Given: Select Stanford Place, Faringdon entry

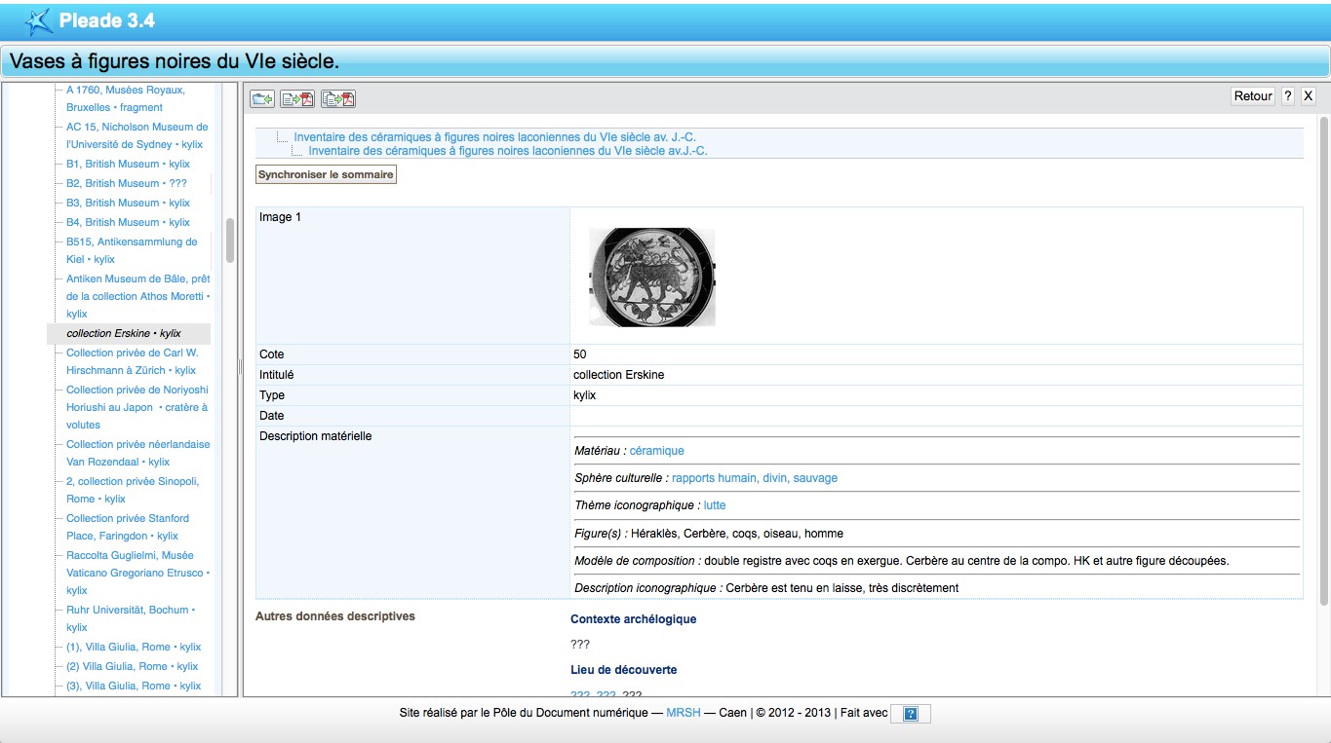Looking at the screenshot, I should pyautogui.click(x=128, y=527).
